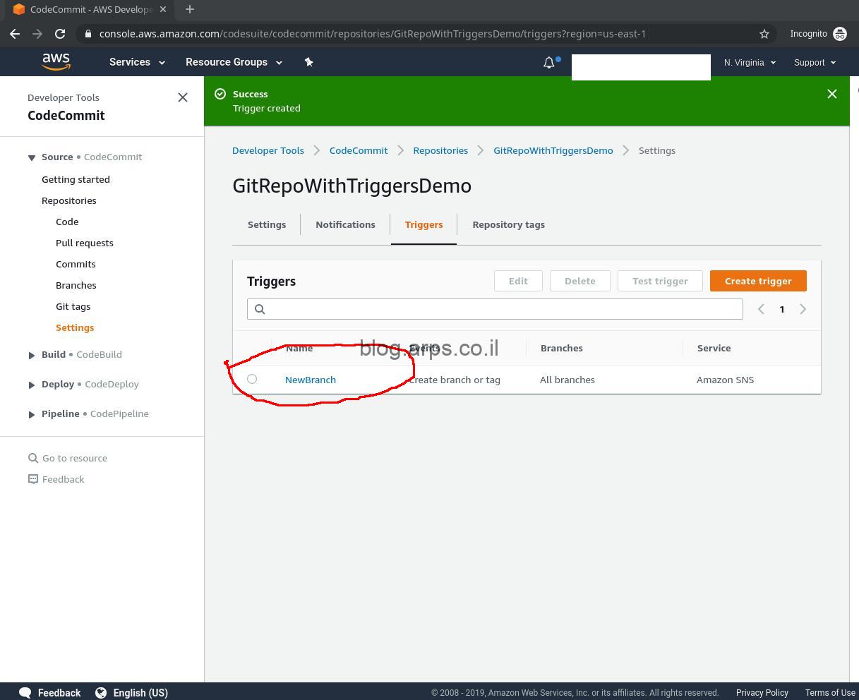This screenshot has height=700, width=859.
Task: Open Git tags in sidebar
Action: [73, 306]
